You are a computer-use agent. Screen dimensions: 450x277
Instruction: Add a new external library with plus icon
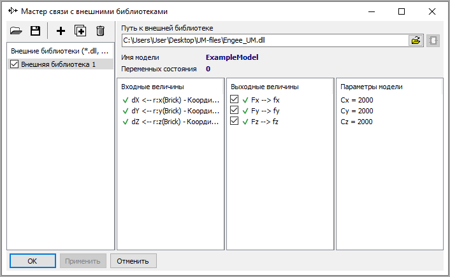coord(61,31)
